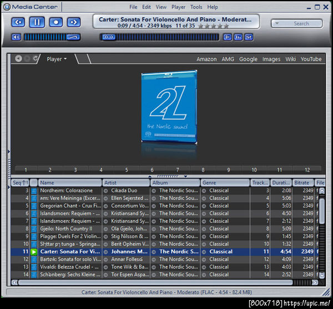Open the Wiki link
Viewport: 333px width, 309px height.
pos(290,59)
